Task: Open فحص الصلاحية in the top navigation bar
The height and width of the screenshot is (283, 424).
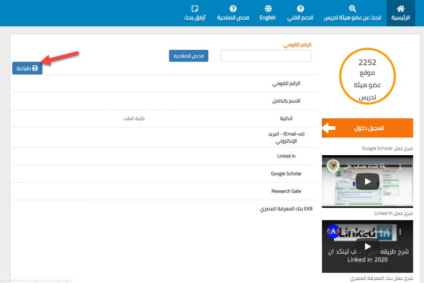Action: (233, 17)
